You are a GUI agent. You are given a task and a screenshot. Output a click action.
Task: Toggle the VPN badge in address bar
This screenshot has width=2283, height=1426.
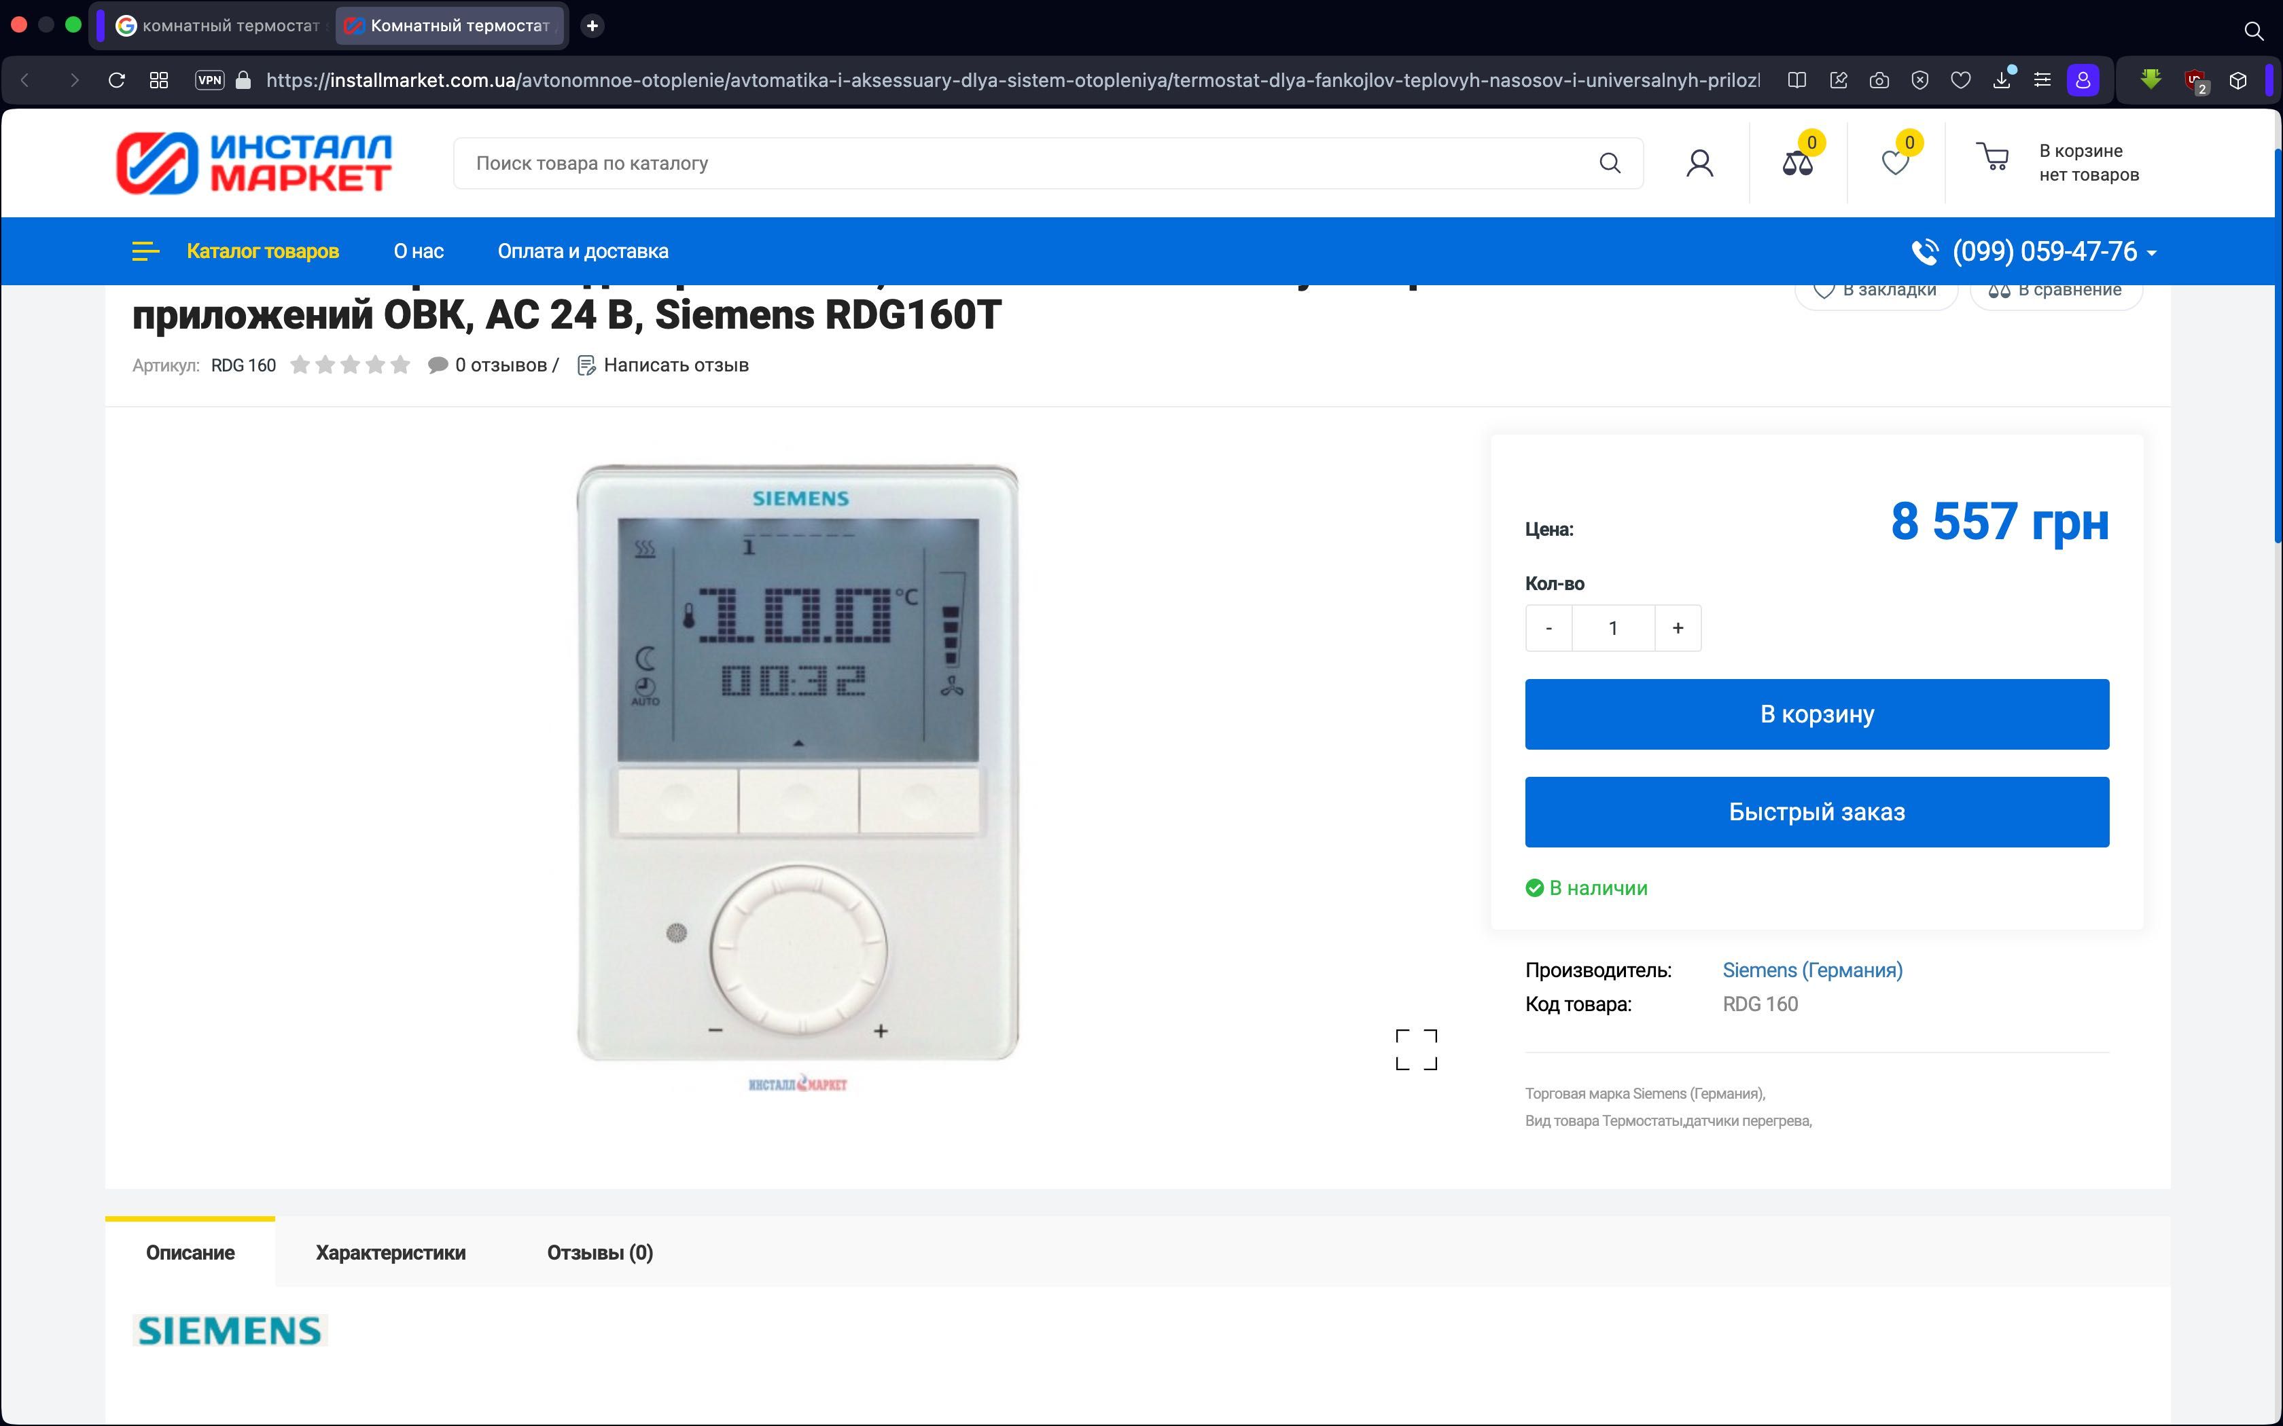tap(209, 80)
